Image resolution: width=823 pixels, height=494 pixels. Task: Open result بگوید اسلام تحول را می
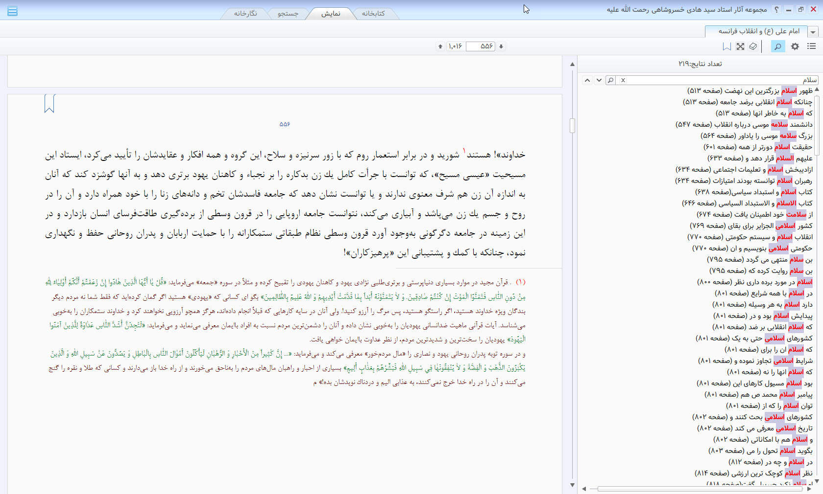(x=761, y=451)
